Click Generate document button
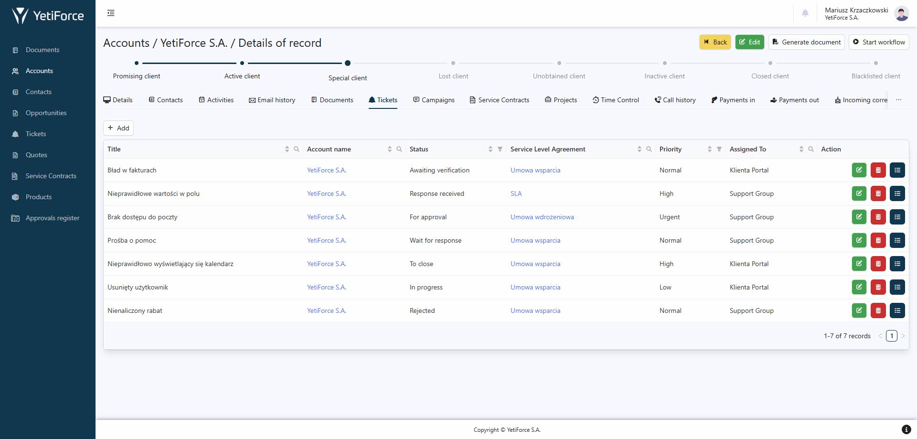The image size is (917, 439). tap(807, 42)
